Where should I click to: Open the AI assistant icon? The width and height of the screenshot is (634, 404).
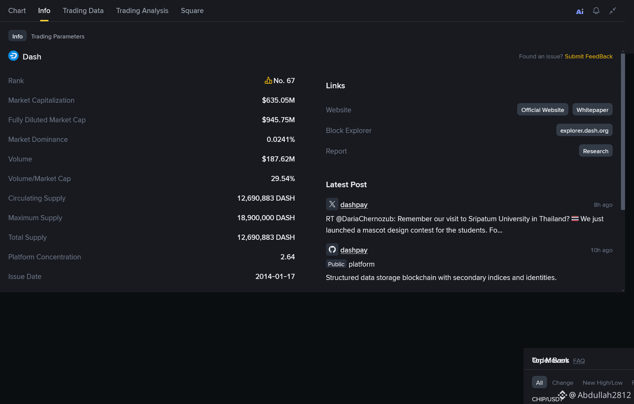[x=580, y=11]
